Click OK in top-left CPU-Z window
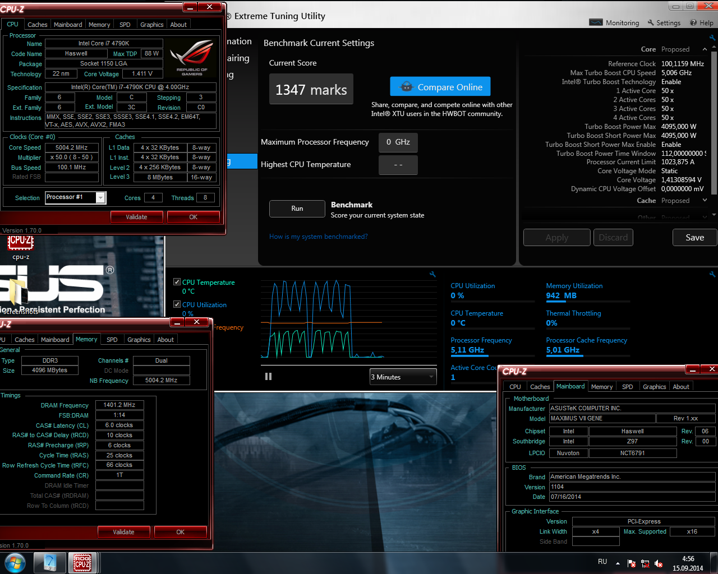The height and width of the screenshot is (574, 718). point(193,217)
